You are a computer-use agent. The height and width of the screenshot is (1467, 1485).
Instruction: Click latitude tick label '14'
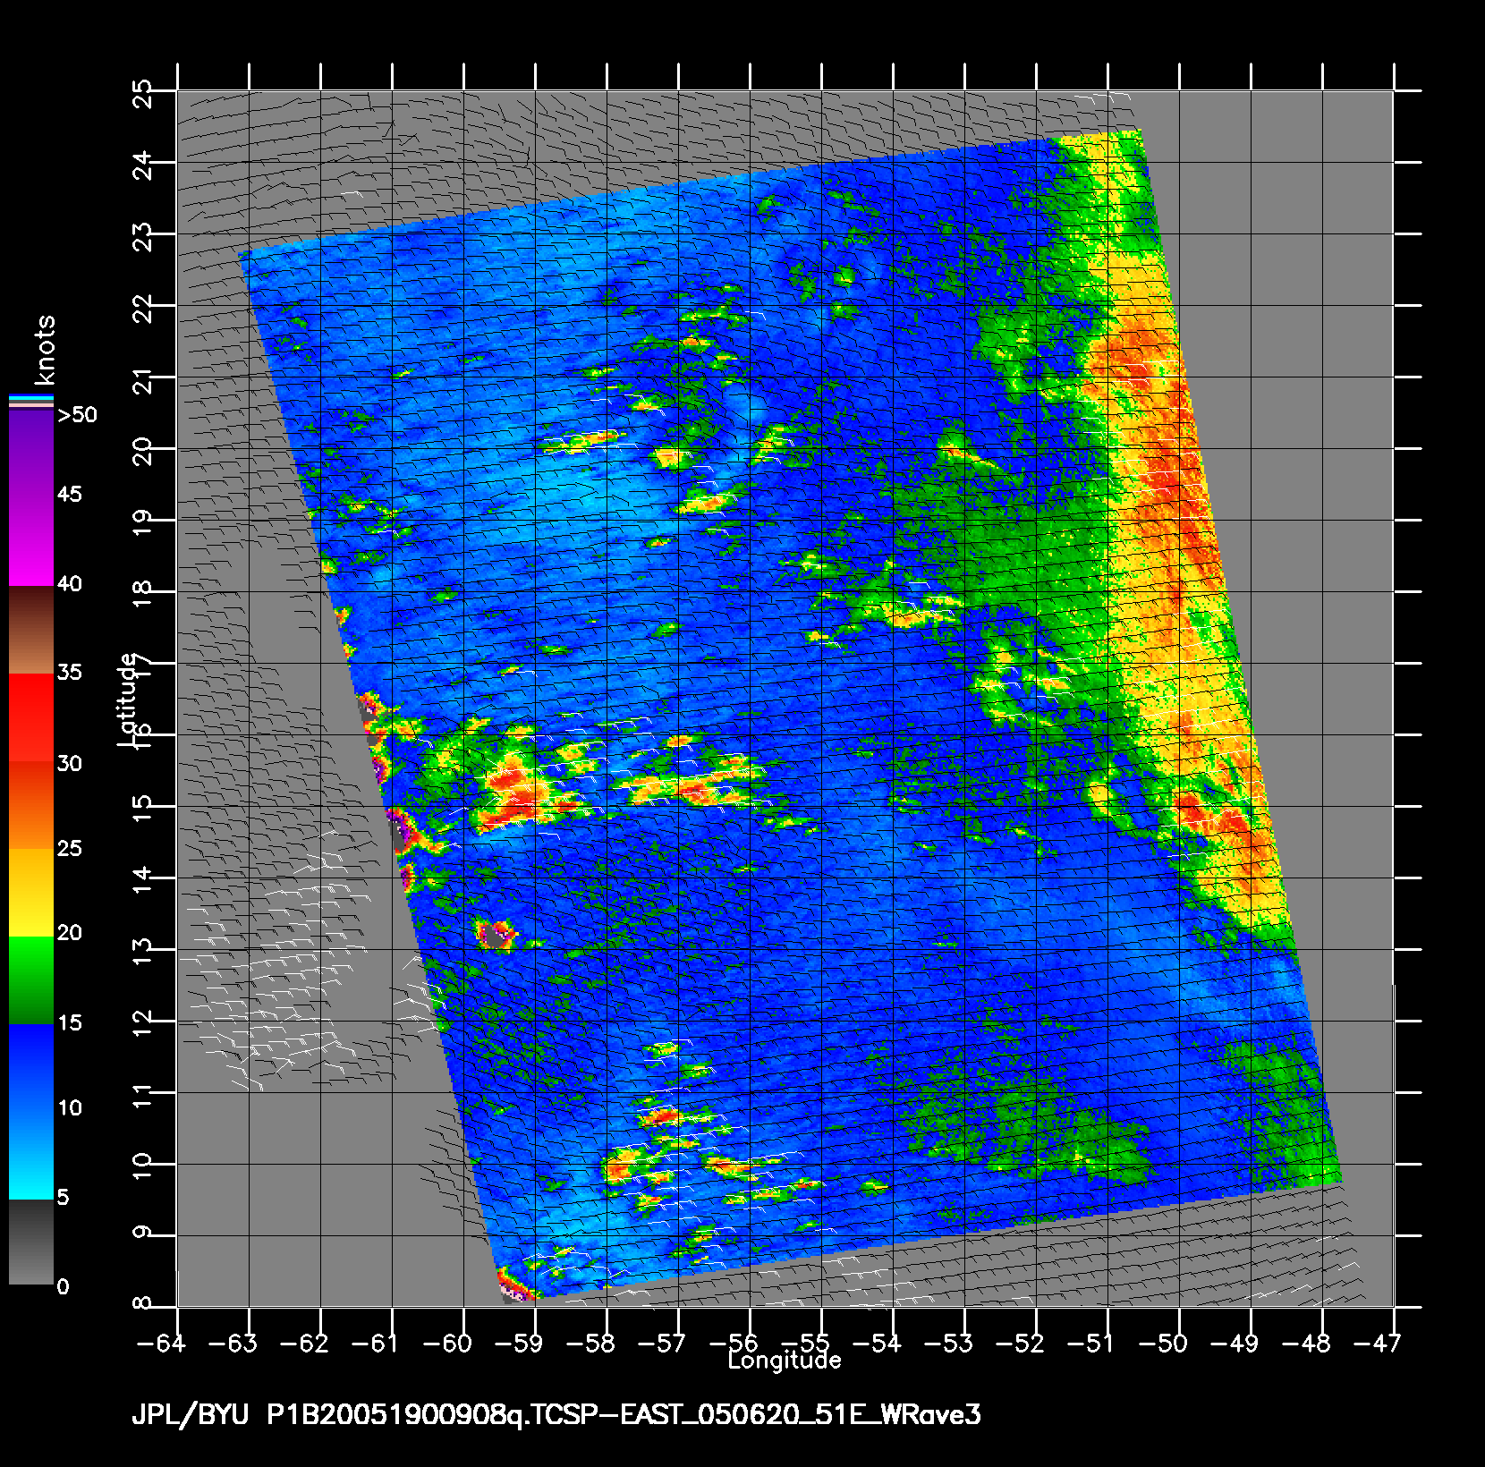click(x=143, y=880)
